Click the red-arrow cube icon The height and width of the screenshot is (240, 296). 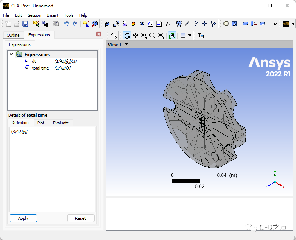click(x=95, y=24)
